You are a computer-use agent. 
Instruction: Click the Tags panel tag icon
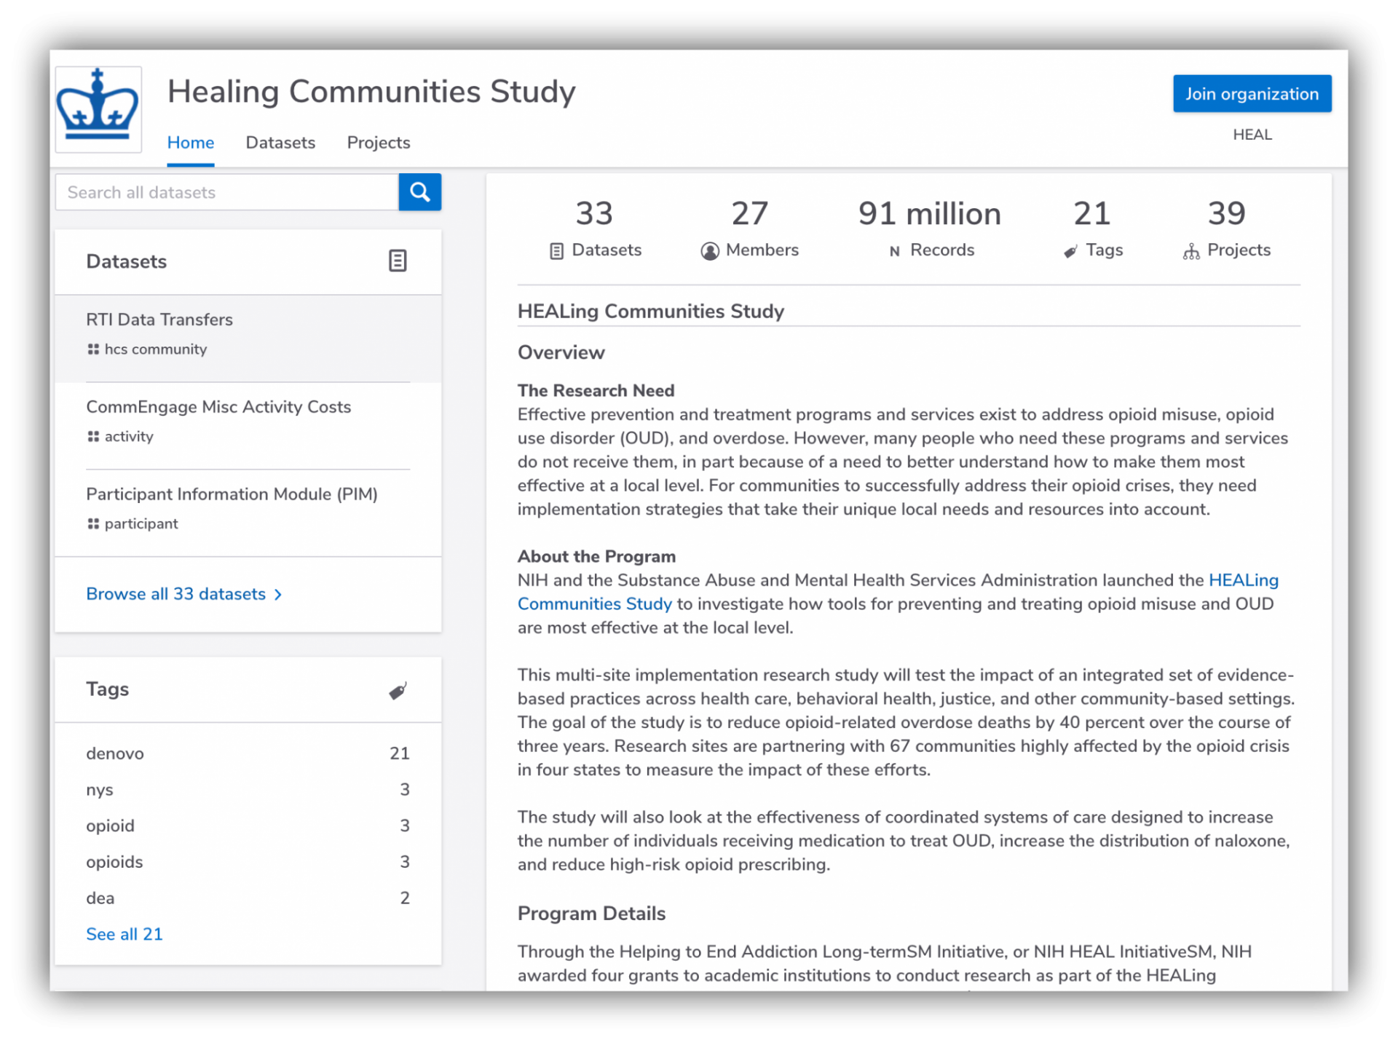point(398,690)
